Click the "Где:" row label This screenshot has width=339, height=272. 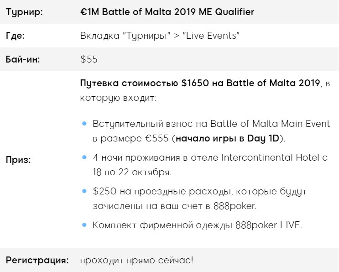click(15, 36)
